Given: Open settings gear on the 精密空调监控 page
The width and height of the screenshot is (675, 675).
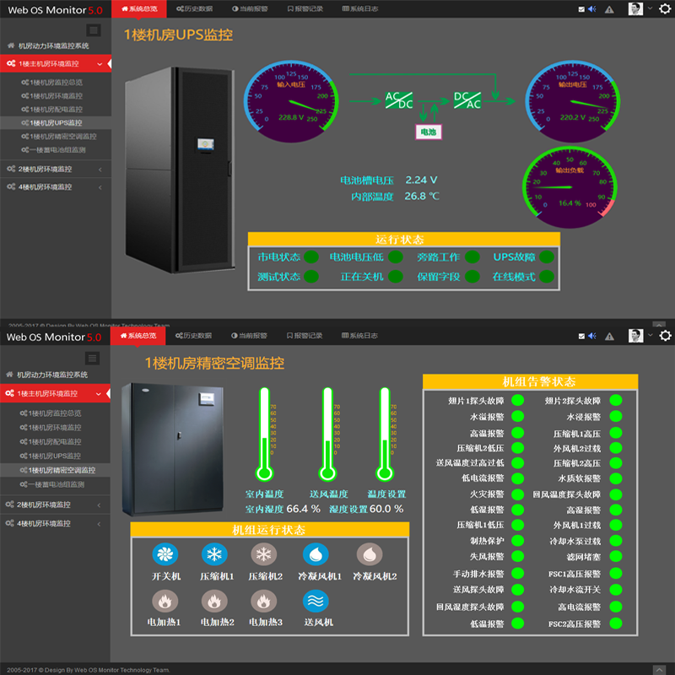Looking at the screenshot, I should pyautogui.click(x=665, y=336).
